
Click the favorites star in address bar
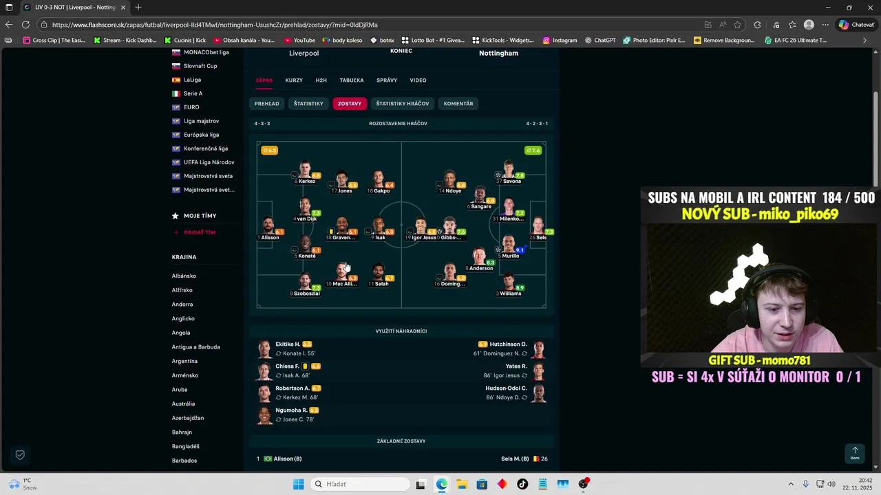tap(737, 25)
